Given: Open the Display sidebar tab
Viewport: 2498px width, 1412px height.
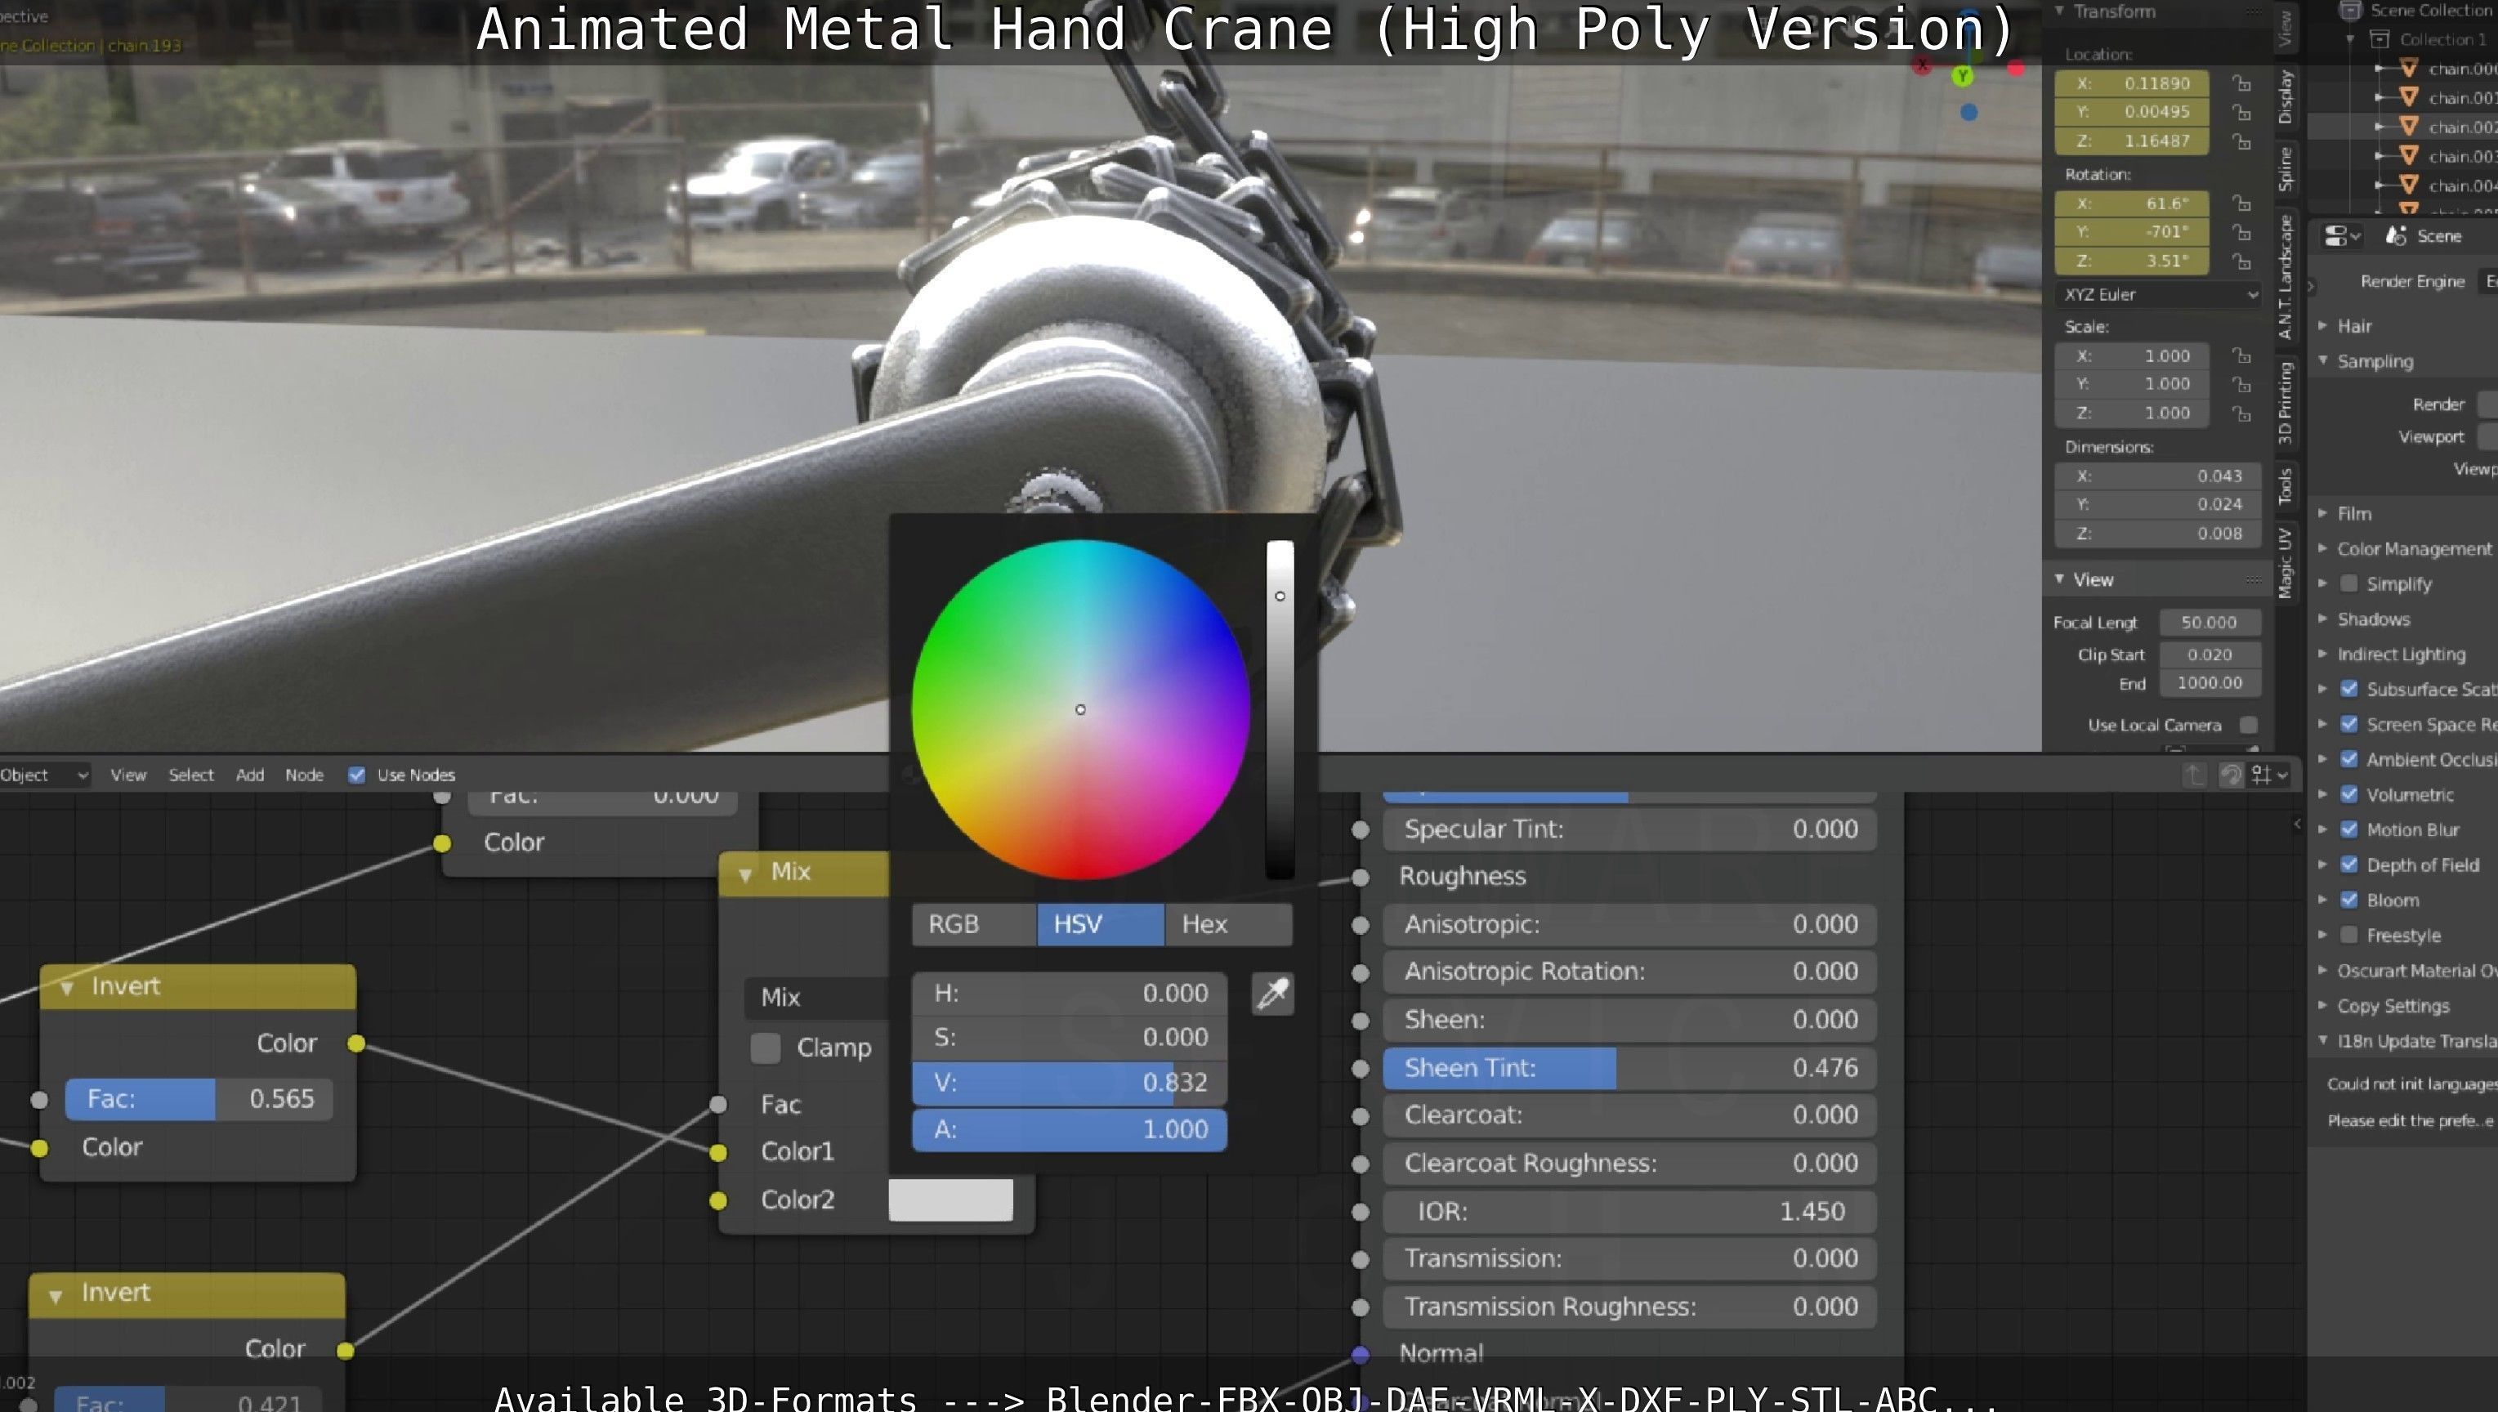Looking at the screenshot, I should pyautogui.click(x=2286, y=97).
